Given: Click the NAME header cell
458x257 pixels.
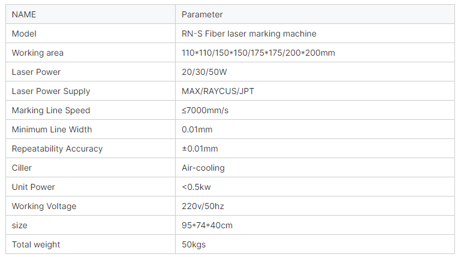Looking at the screenshot, I should (24, 14).
